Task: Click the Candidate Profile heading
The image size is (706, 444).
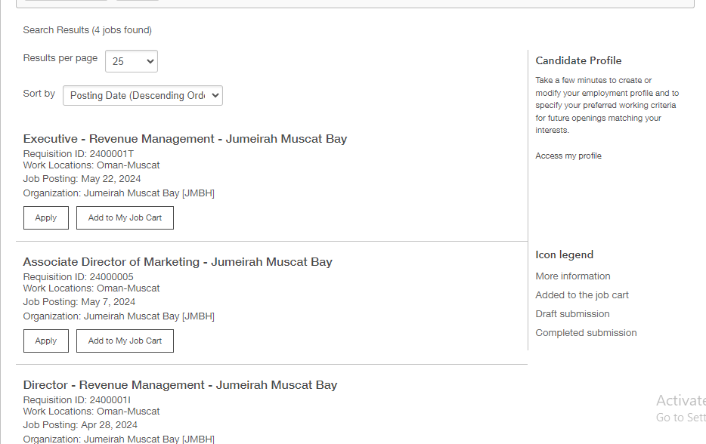Action: pyautogui.click(x=578, y=60)
